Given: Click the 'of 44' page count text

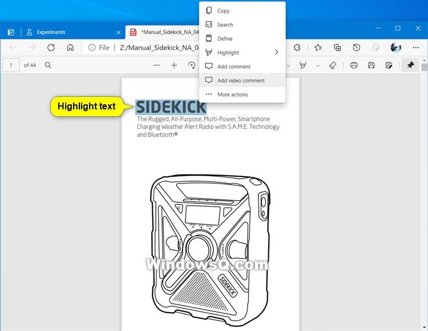Looking at the screenshot, I should [30, 66].
